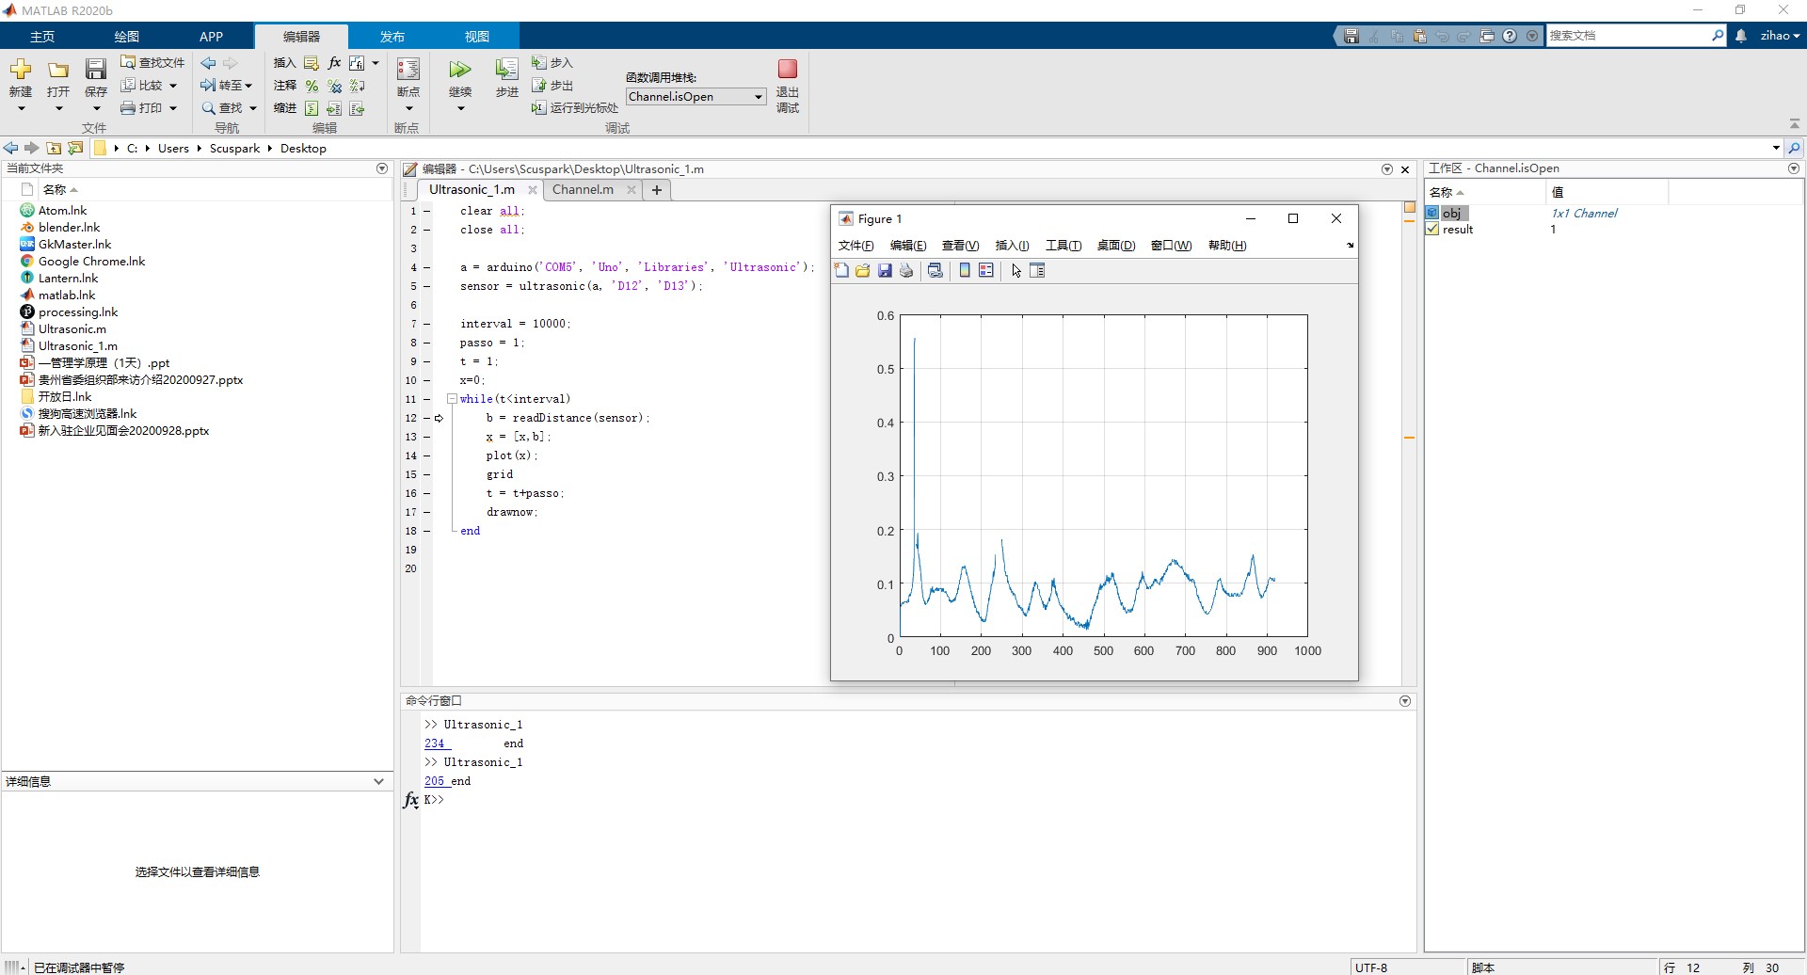The width and height of the screenshot is (1807, 975).
Task: Click the navigate back arrow in the ribbon
Action: pyautogui.click(x=209, y=63)
